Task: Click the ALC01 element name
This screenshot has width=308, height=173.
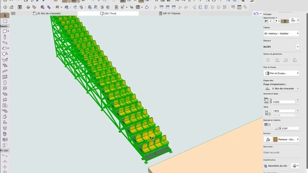Action: pos(267,47)
